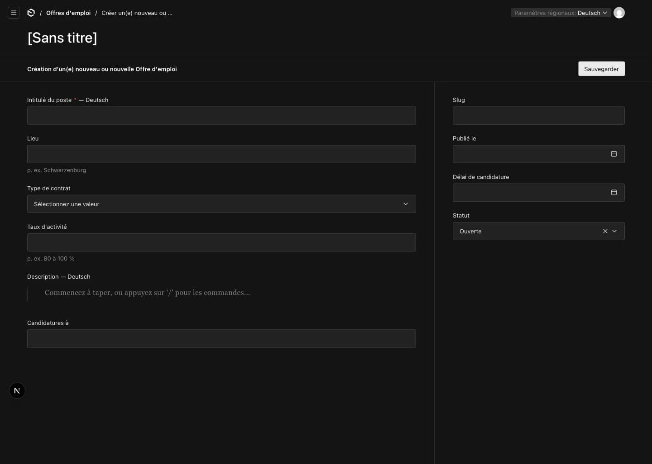
Task: Click into the Slug field
Action: 539,116
